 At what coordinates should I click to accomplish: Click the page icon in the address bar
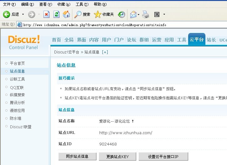(19, 25)
